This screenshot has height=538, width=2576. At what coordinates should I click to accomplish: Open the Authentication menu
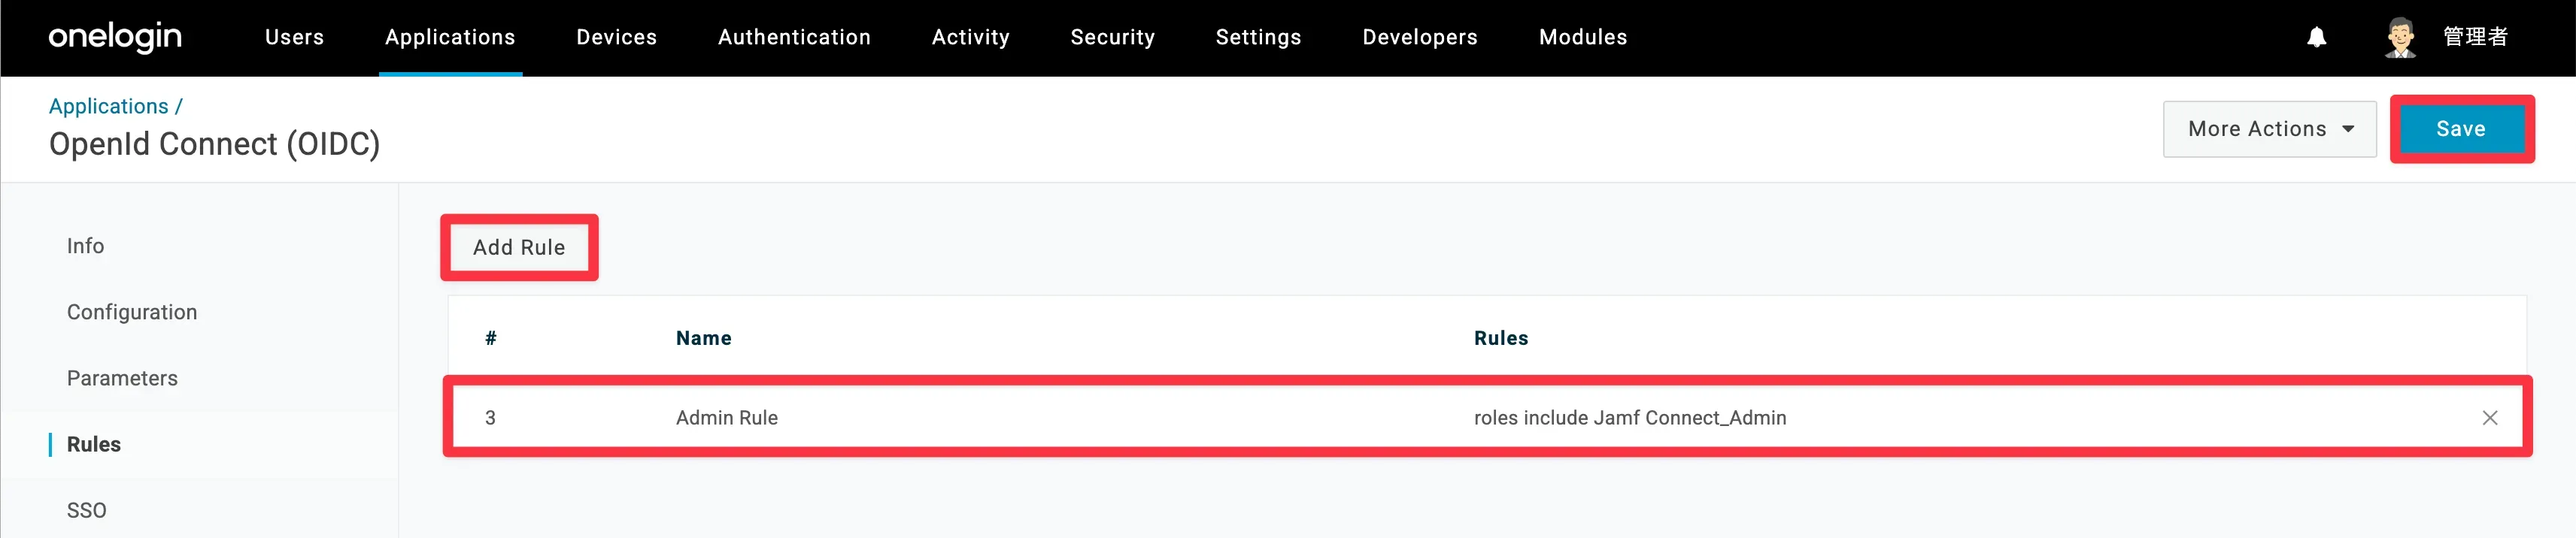click(794, 37)
